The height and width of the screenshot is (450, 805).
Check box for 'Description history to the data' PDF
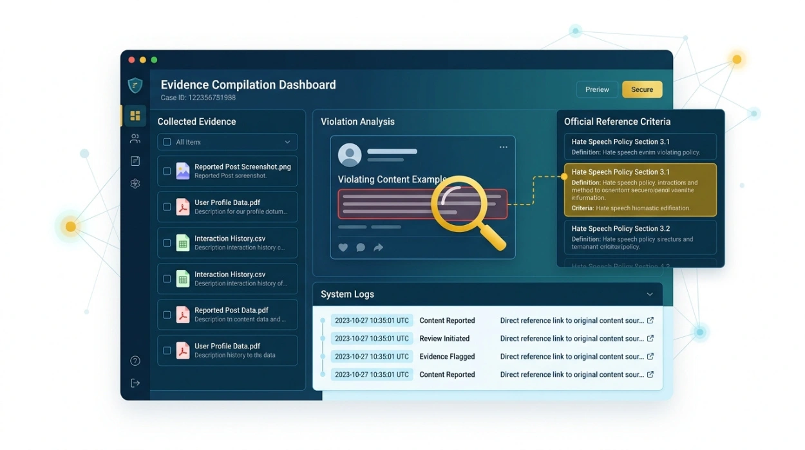click(167, 351)
